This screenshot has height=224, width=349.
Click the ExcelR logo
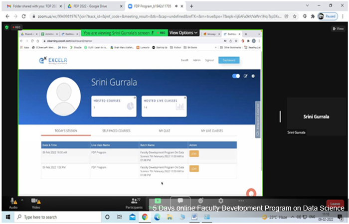53,60
